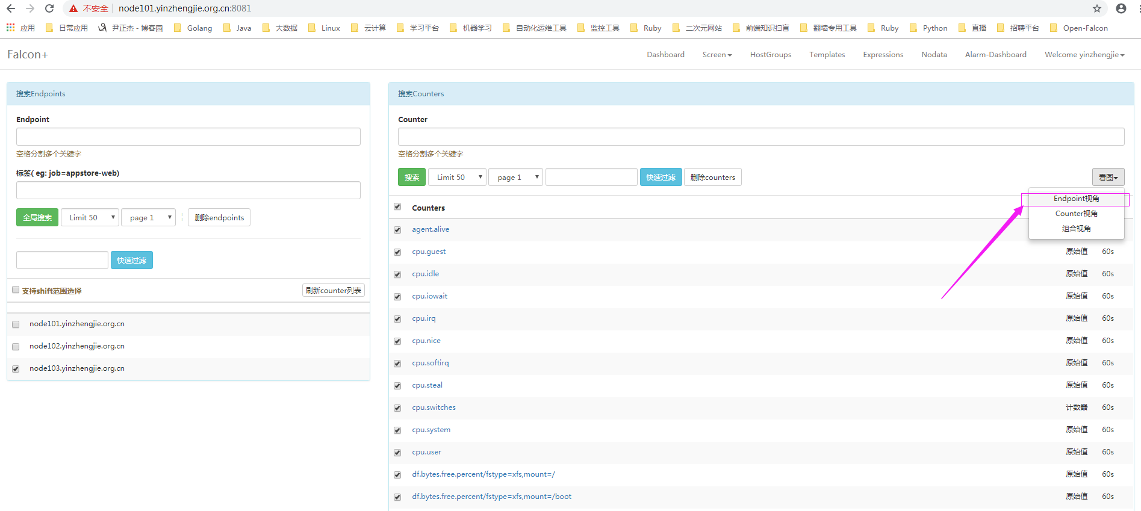Toggle the 看图 dropdown button
Image resolution: width=1141 pixels, height=511 pixels.
click(1108, 177)
